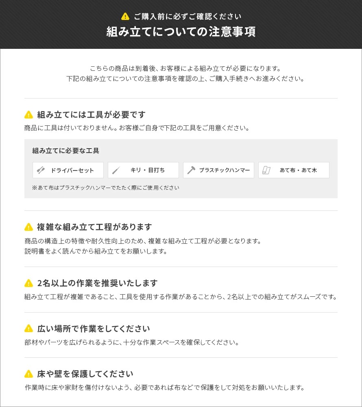Select the あて布・あて木 tool box

click(x=294, y=170)
